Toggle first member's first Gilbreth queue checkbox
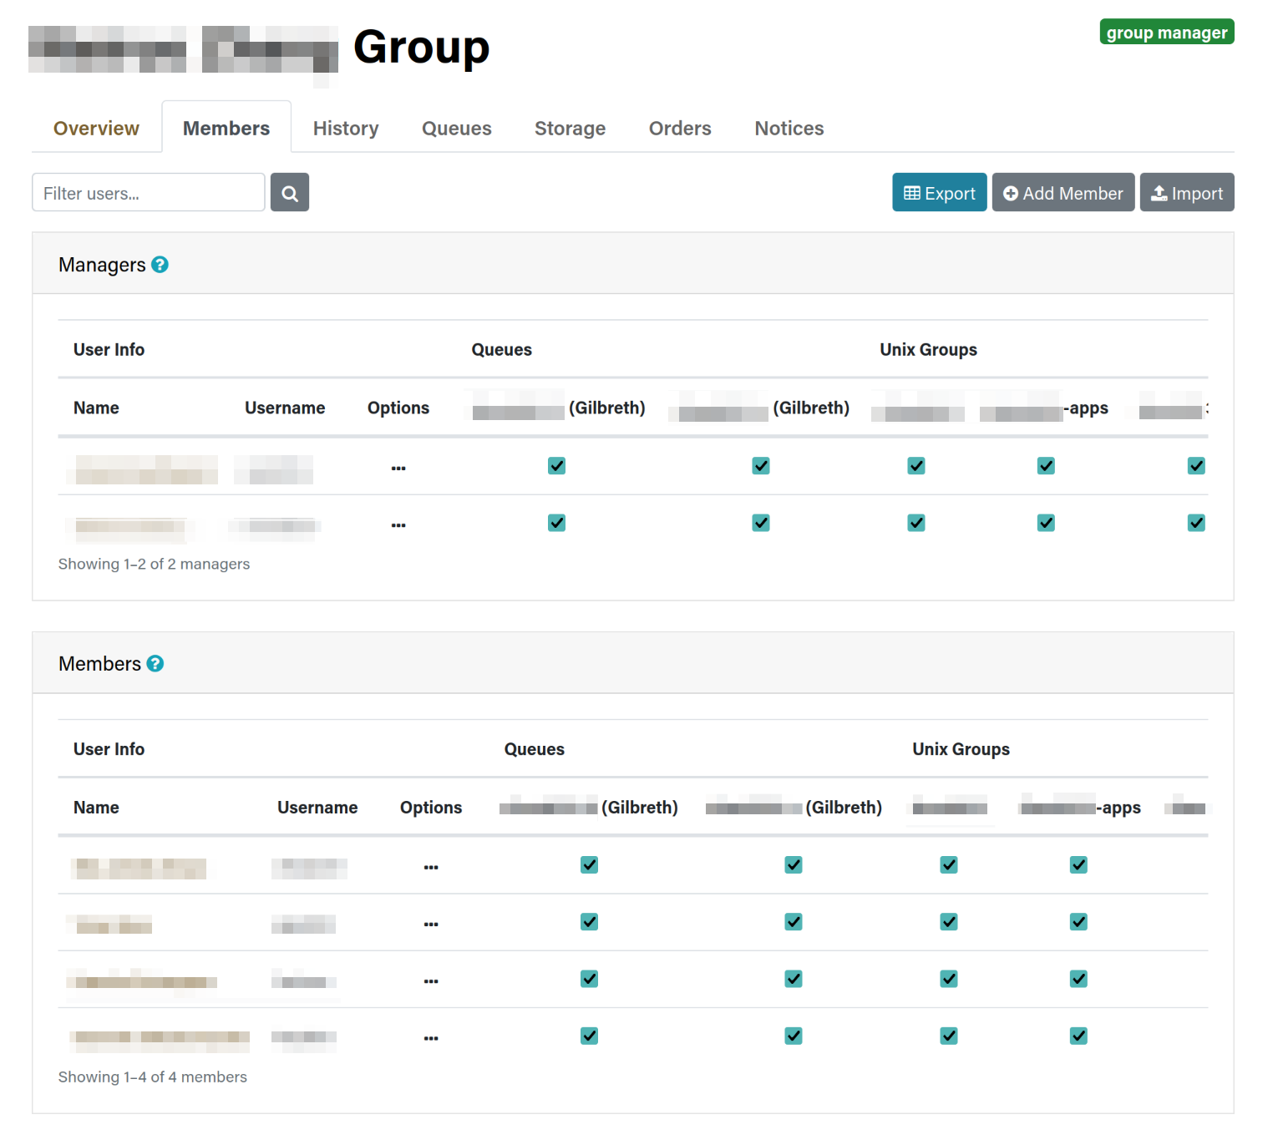Image resolution: width=1273 pixels, height=1140 pixels. point(590,865)
